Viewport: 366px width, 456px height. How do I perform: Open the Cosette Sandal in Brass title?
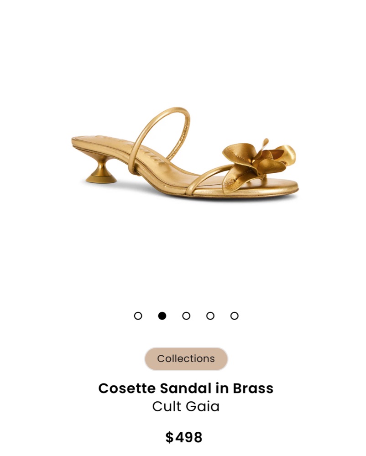point(186,388)
